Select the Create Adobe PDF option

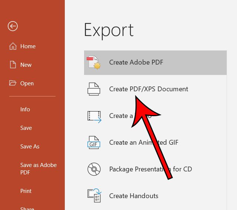point(155,63)
